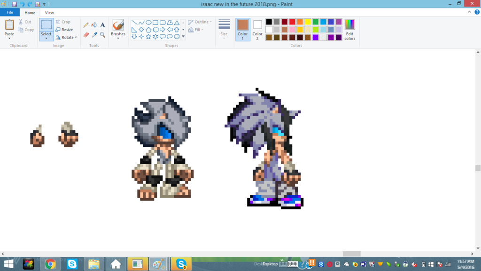Pick the Fill with color bucket tool
481x271 pixels.
94,25
